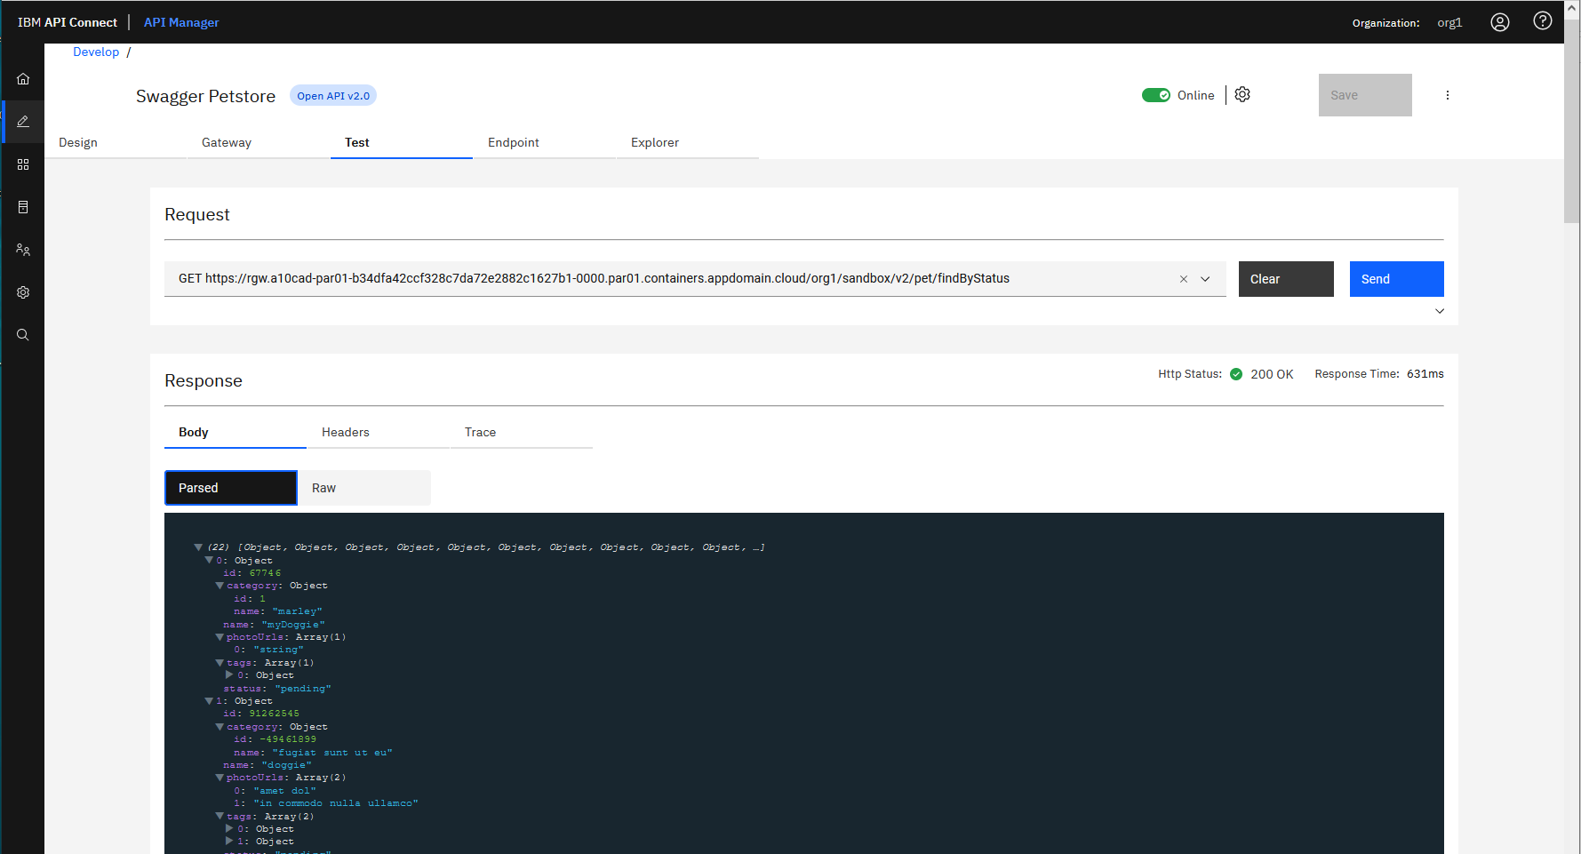Collapse the photoUrls: Array(1) node
1581x854 pixels.
pos(220,637)
